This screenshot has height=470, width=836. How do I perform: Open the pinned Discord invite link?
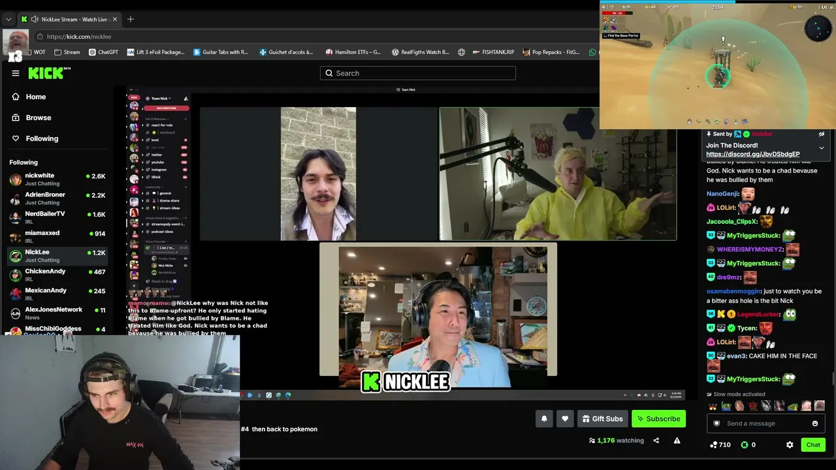752,155
